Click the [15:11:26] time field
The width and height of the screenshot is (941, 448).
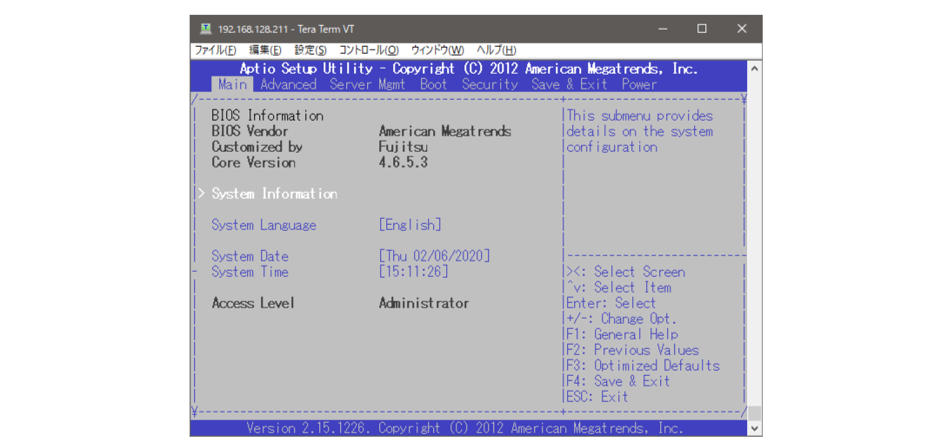pyautogui.click(x=414, y=272)
